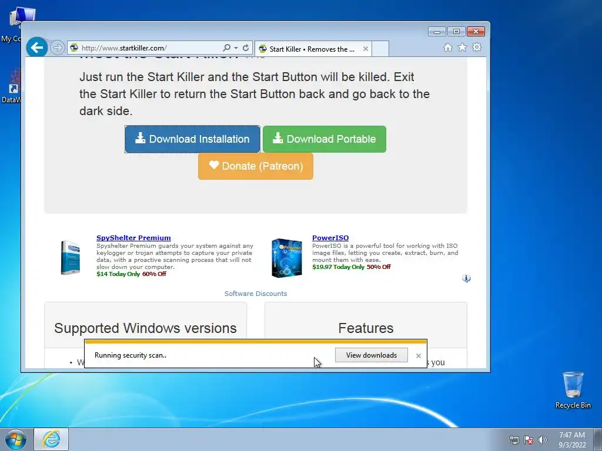Image resolution: width=602 pixels, height=451 pixels.
Task: Click the $14 Today Only price text
Action: (118, 274)
